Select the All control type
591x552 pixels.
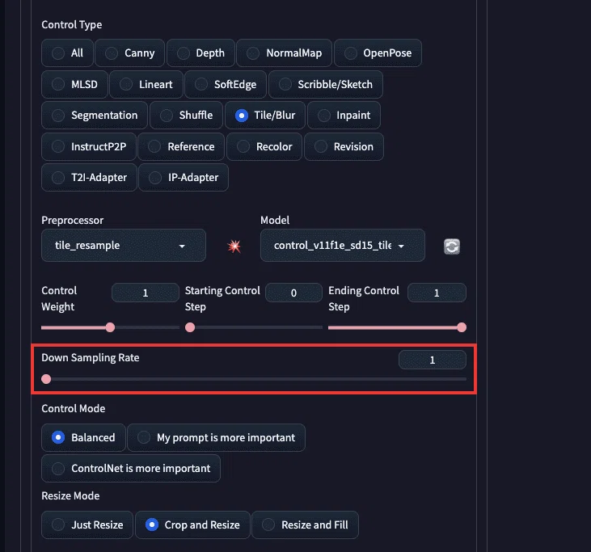pos(67,53)
